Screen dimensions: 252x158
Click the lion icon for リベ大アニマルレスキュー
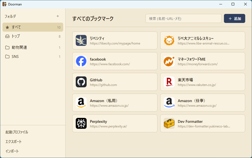point(169,40)
